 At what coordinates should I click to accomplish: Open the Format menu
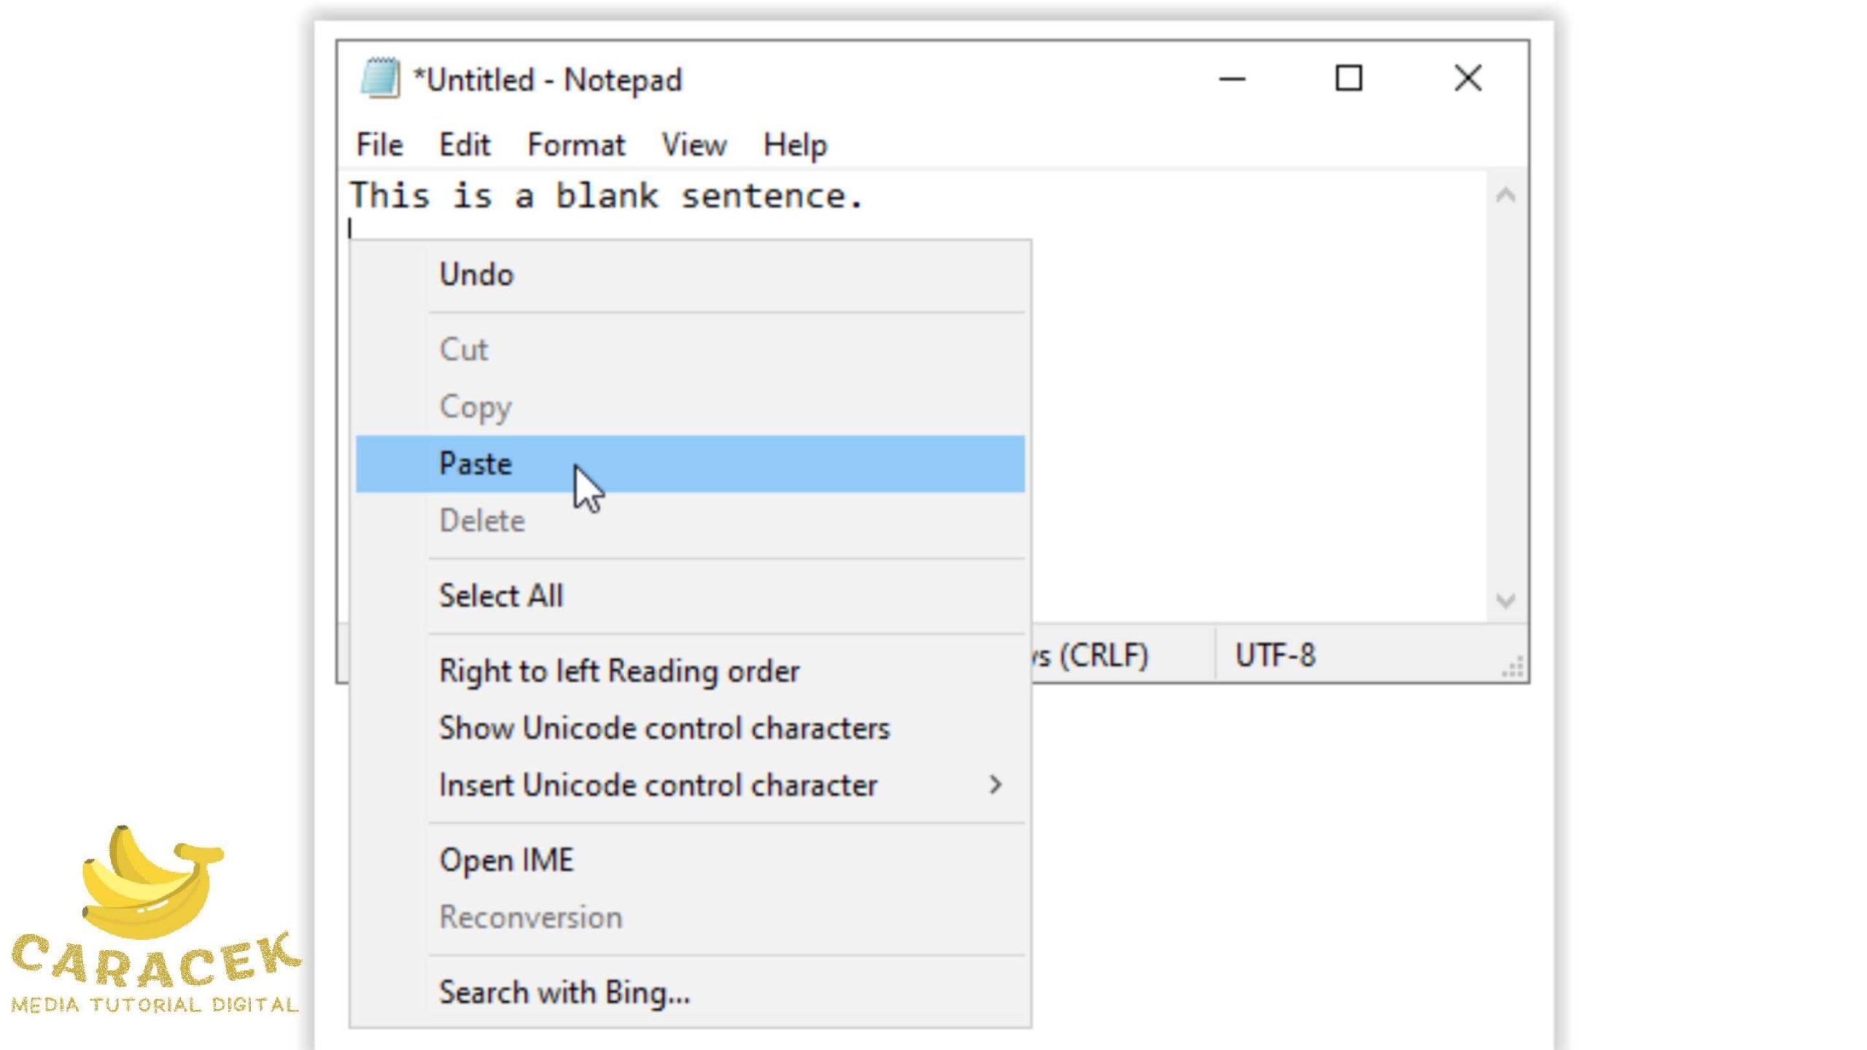[575, 145]
